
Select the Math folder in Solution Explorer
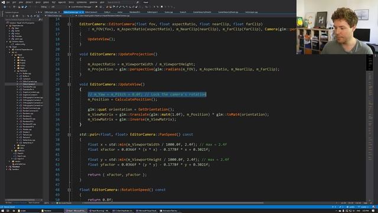22,68
